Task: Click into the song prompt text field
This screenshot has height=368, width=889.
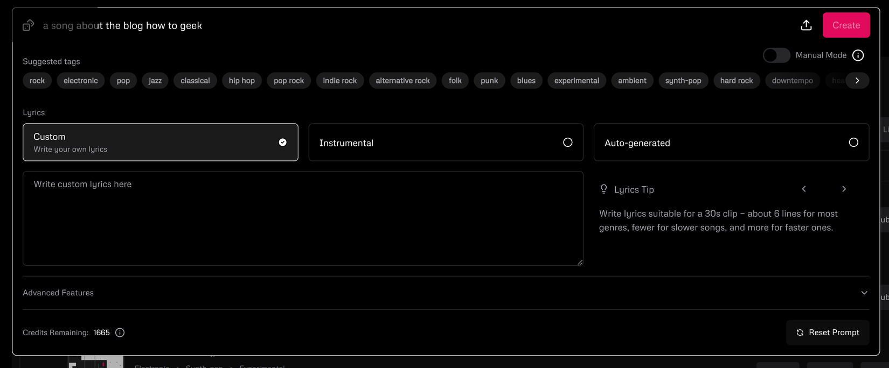Action: tap(415, 25)
